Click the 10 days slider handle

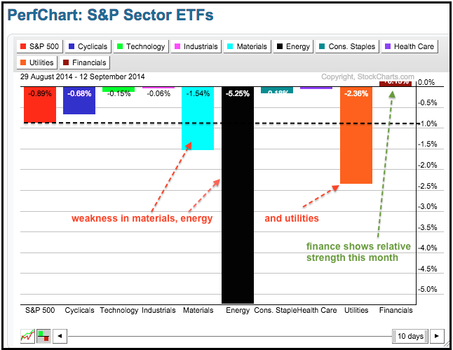pyautogui.click(x=410, y=336)
